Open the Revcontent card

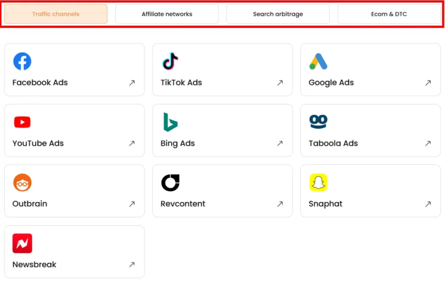click(x=222, y=191)
